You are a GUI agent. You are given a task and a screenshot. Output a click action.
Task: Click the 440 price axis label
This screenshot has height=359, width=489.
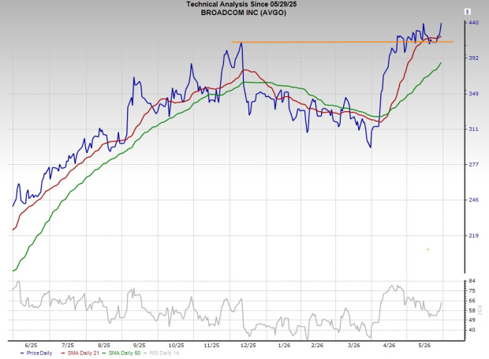(473, 23)
